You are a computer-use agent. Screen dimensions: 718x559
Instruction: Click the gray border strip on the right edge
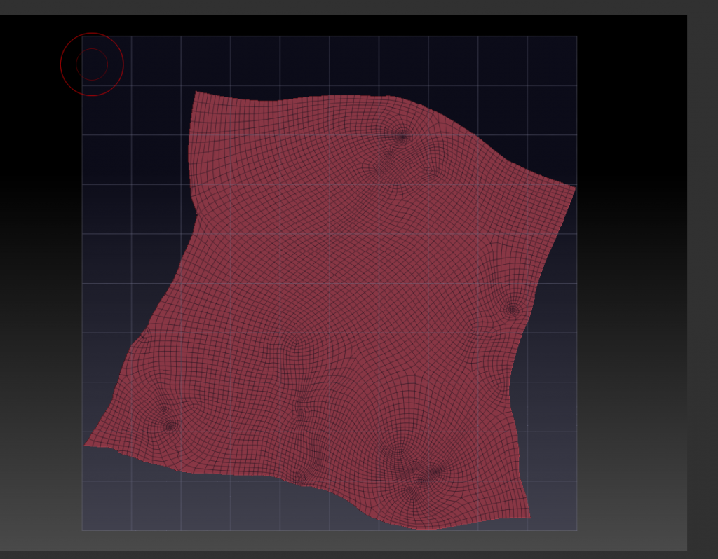[x=703, y=280]
